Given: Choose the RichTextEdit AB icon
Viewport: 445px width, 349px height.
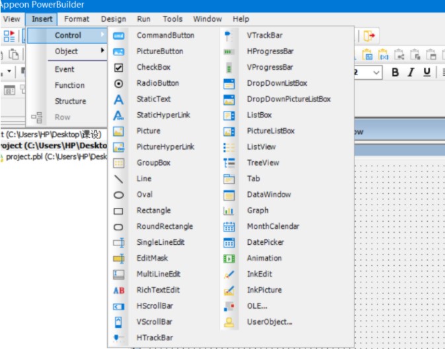Looking at the screenshot, I should (118, 290).
